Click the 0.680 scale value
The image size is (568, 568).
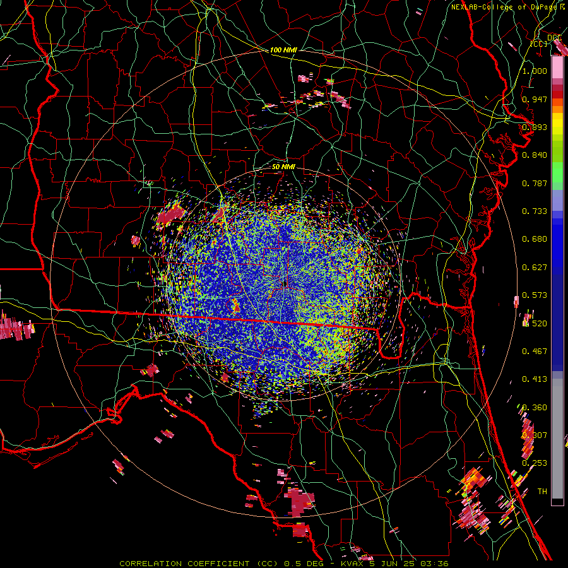[x=535, y=239]
